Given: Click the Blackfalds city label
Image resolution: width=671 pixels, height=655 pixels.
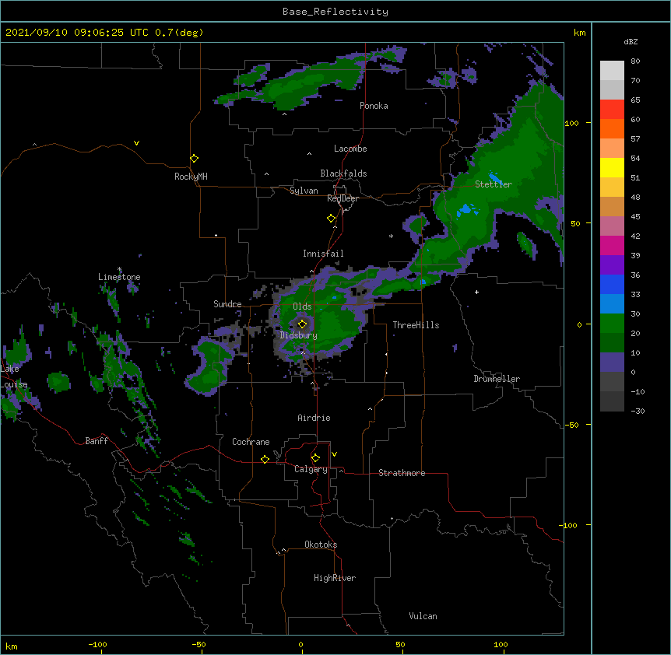Looking at the screenshot, I should 343,173.
